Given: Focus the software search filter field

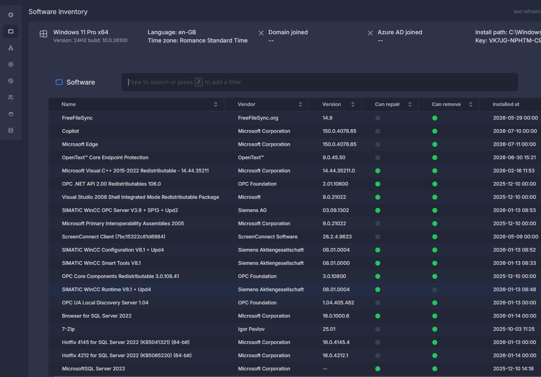Looking at the screenshot, I should coord(320,82).
